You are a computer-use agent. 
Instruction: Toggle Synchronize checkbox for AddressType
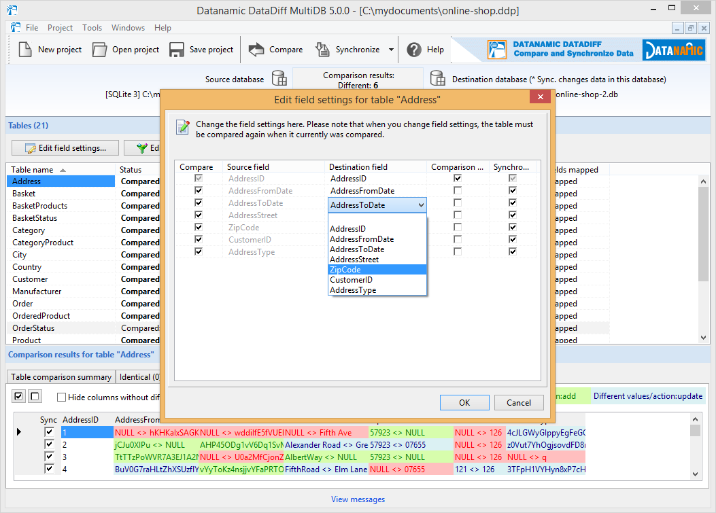pyautogui.click(x=512, y=251)
